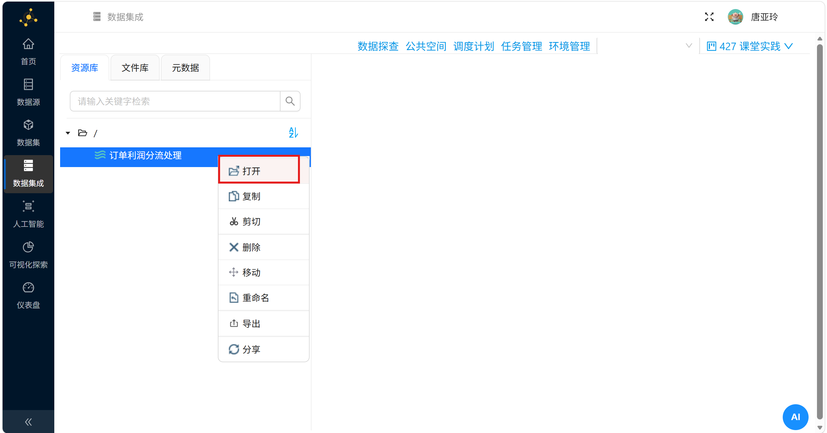This screenshot has height=433, width=827.
Task: Switch to the 文件库 tab
Action: click(135, 68)
